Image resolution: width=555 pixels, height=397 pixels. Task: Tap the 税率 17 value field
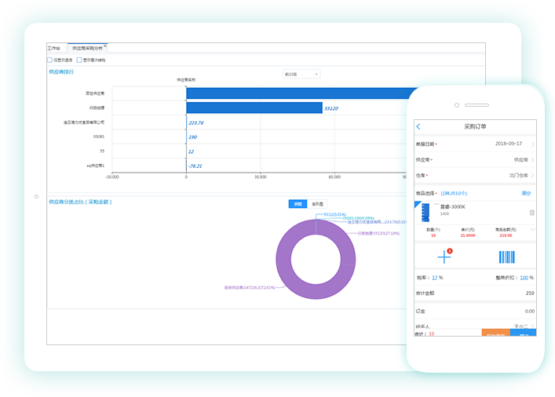pos(435,277)
